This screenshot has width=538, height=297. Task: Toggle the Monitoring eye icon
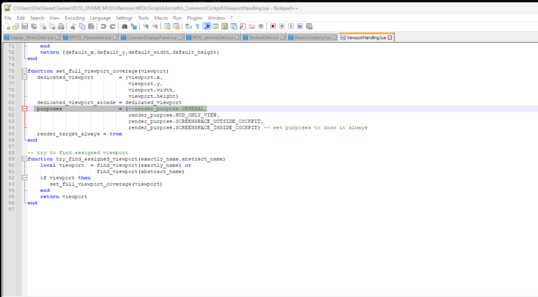coord(261,26)
